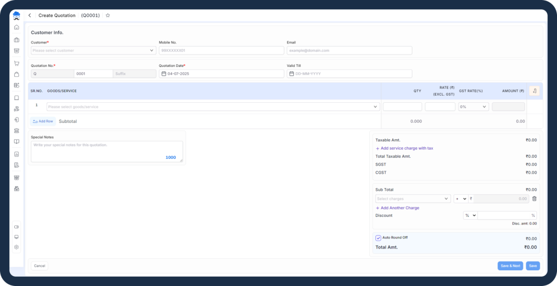Open the document-with-chart icon in the sidebar

(16, 165)
